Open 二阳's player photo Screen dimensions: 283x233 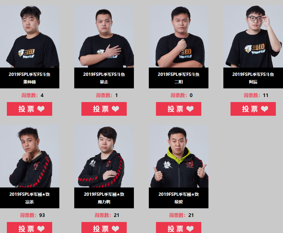coord(179,36)
